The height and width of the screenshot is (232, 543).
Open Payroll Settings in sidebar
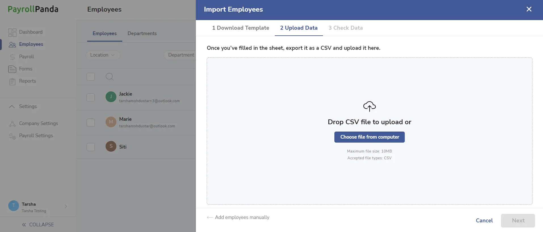point(36,136)
